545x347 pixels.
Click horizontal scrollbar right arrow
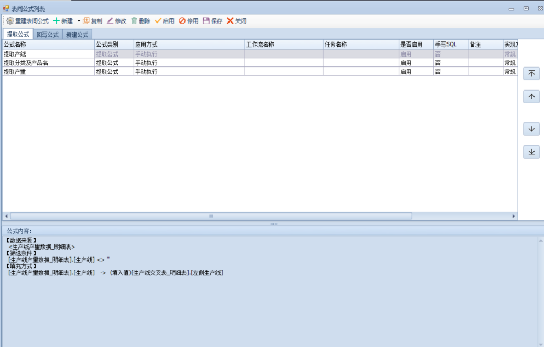tap(514, 216)
